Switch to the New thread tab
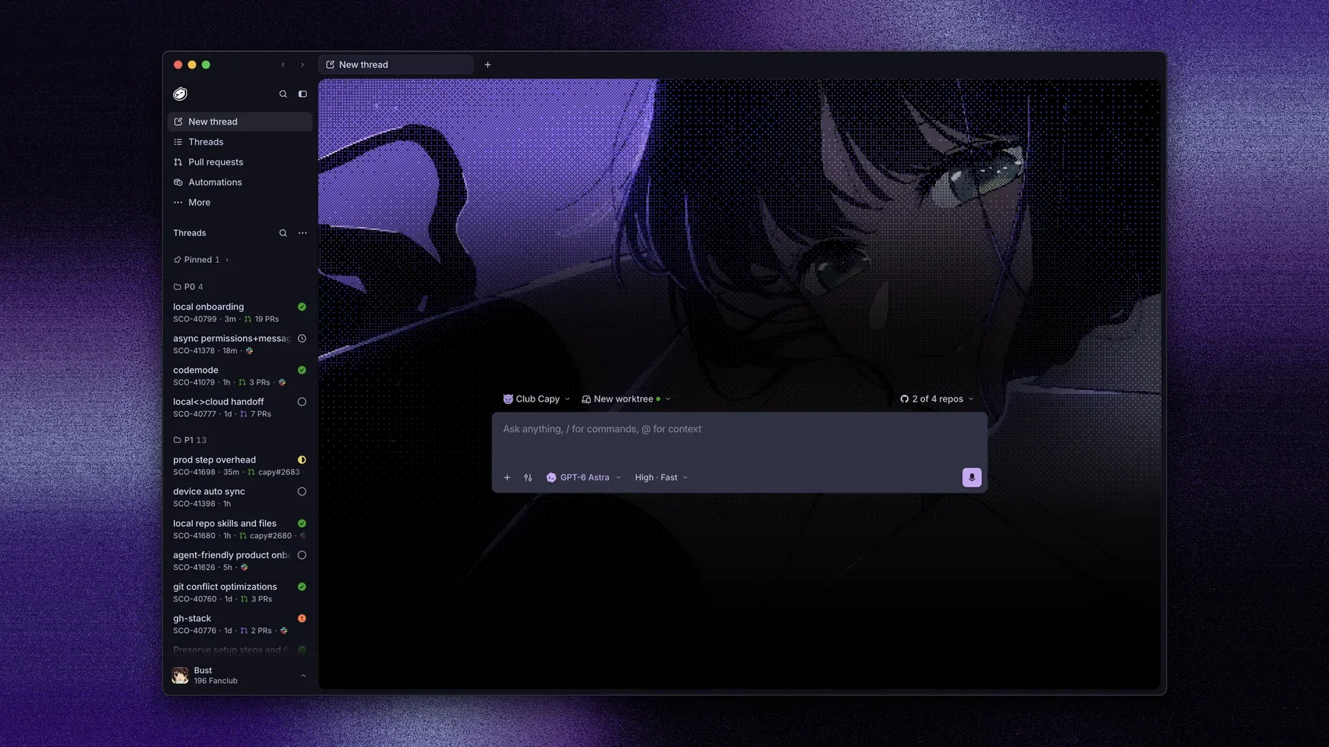This screenshot has width=1329, height=747. point(395,64)
